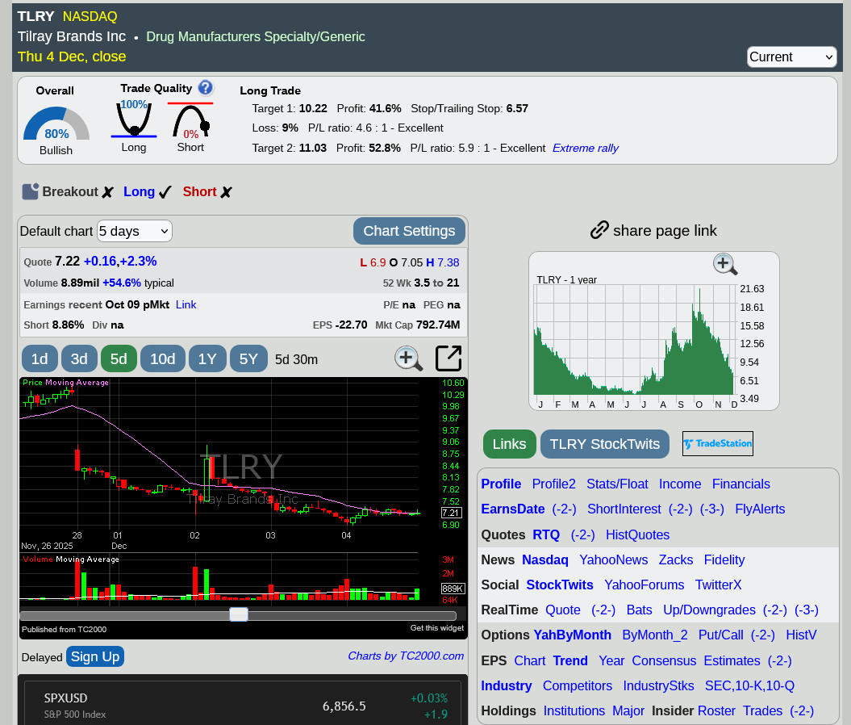This screenshot has width=851, height=725.
Task: Open the Fidelity news link
Action: pyautogui.click(x=724, y=560)
